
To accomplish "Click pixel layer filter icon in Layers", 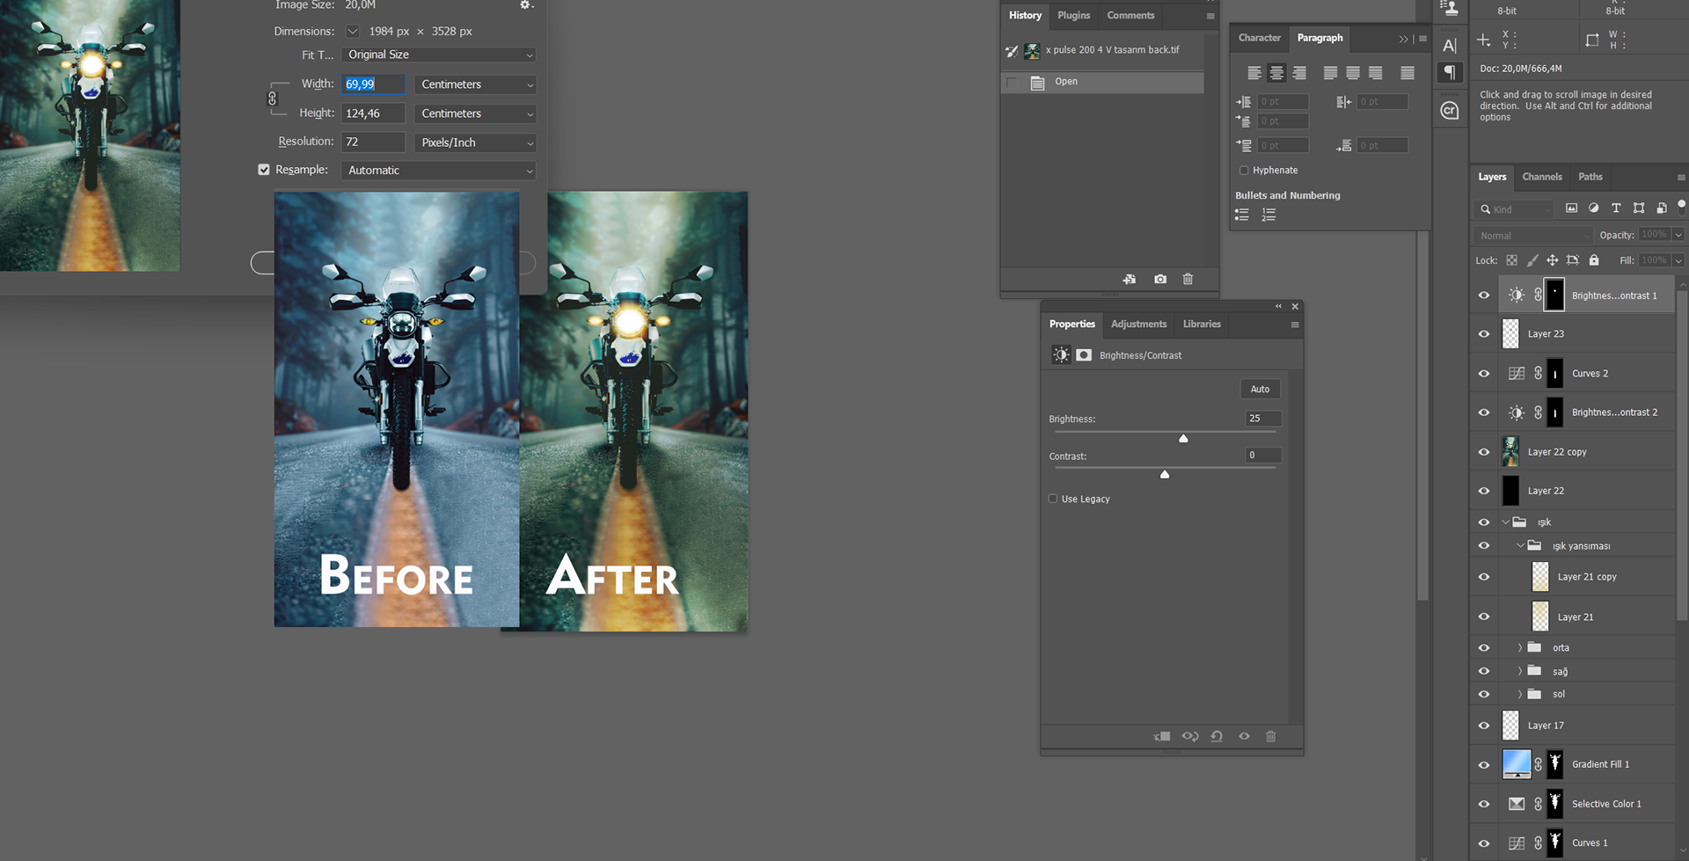I will click(x=1571, y=208).
